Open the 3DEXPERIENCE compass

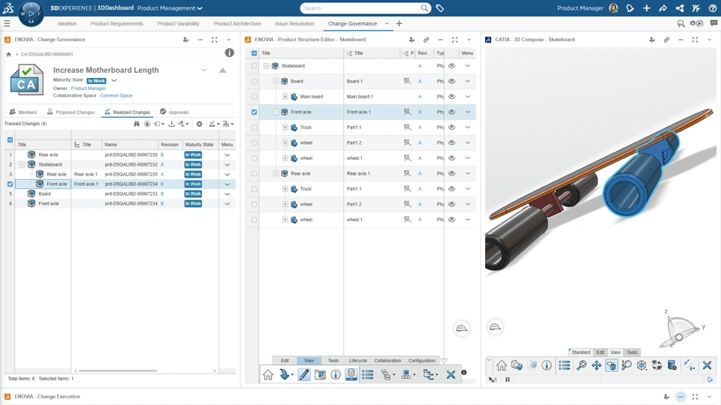pos(31,13)
